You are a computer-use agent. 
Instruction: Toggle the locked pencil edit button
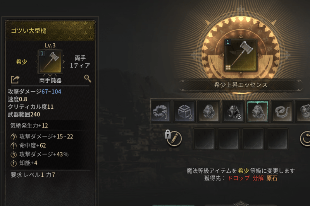point(173,138)
